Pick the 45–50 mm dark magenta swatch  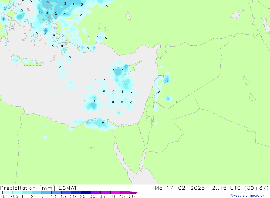125,193
